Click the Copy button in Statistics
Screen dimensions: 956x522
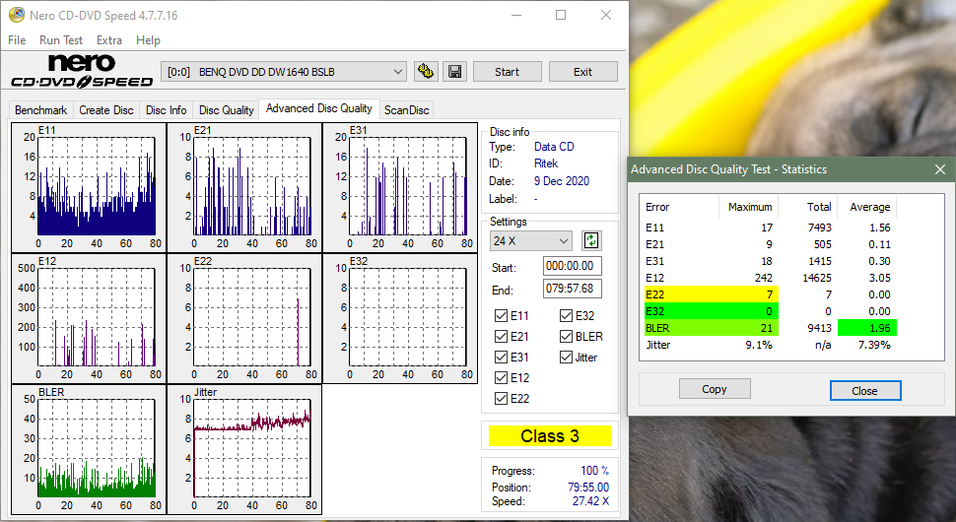click(715, 389)
